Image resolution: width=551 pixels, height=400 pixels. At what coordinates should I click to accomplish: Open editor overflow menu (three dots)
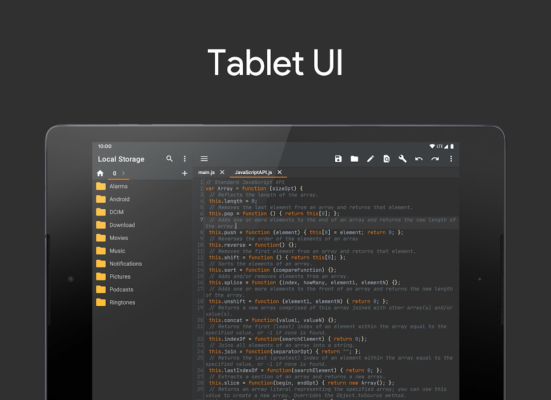(451, 159)
